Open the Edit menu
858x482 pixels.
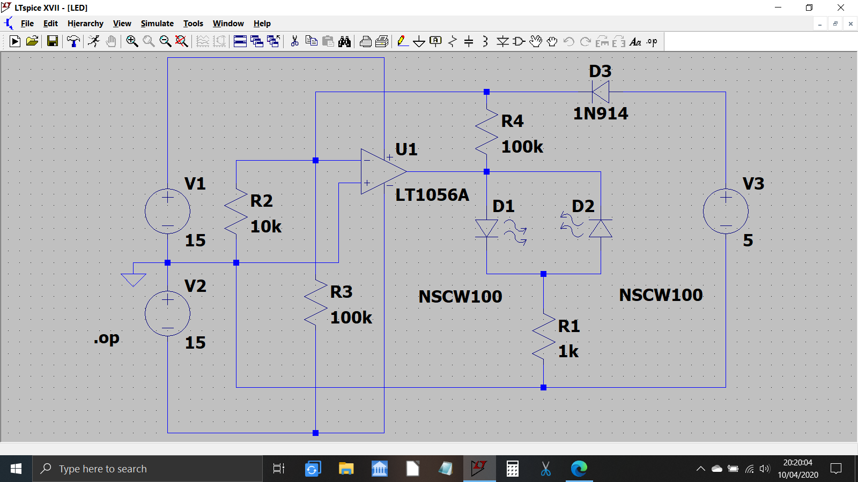click(x=50, y=24)
